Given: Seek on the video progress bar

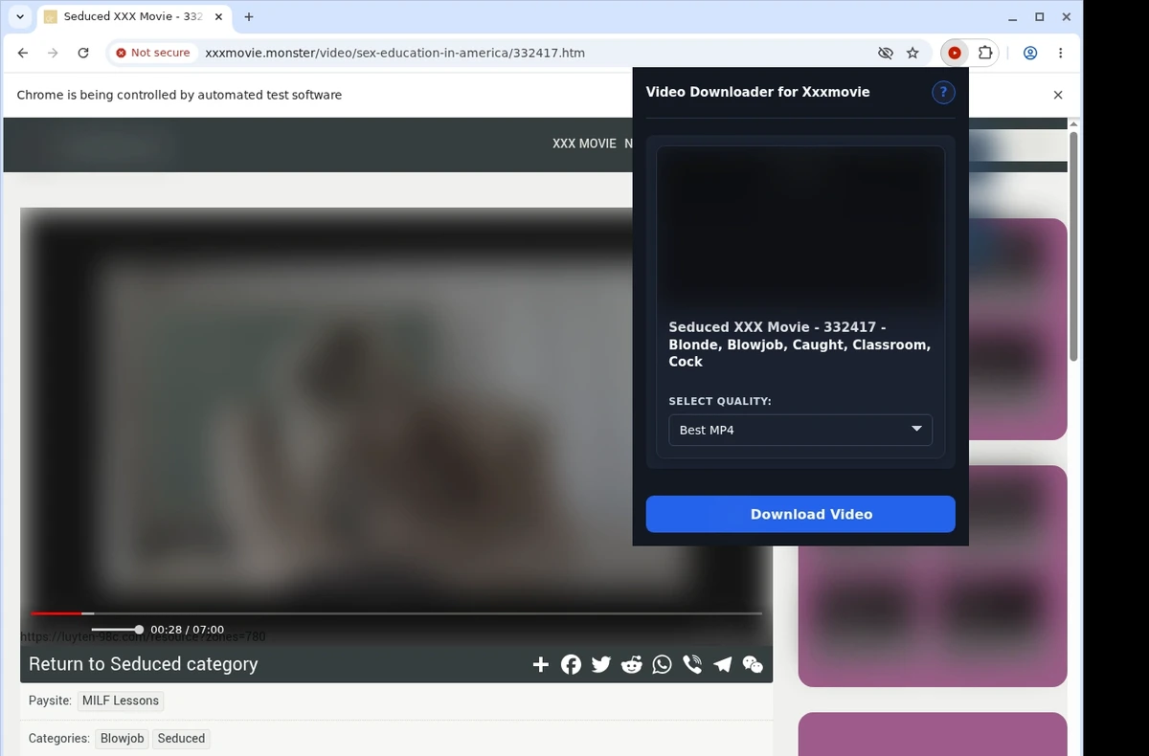Looking at the screenshot, I should point(396,612).
